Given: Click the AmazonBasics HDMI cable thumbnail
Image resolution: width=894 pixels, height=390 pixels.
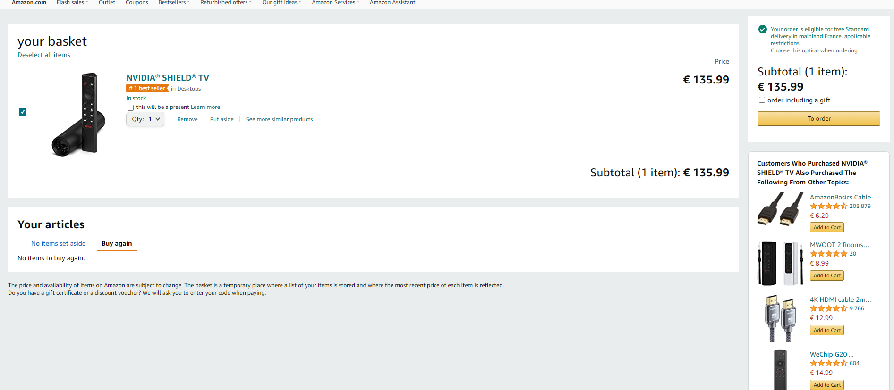Looking at the screenshot, I should click(780, 210).
